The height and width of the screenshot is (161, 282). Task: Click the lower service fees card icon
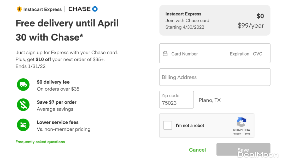[x=23, y=125]
